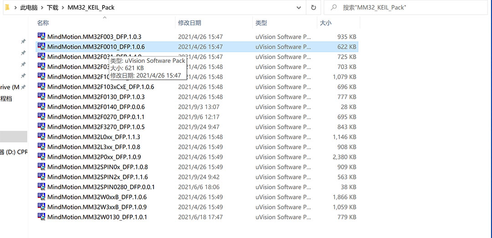Select file MindMotion.MM32F0130_DFP.1.0.3

tap(96, 97)
